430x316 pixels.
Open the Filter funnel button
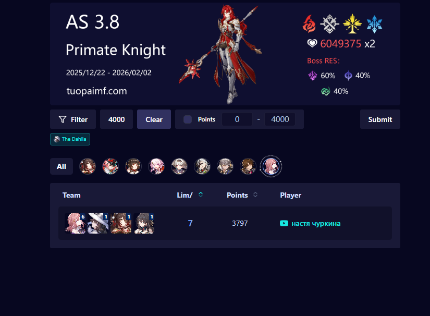73,119
